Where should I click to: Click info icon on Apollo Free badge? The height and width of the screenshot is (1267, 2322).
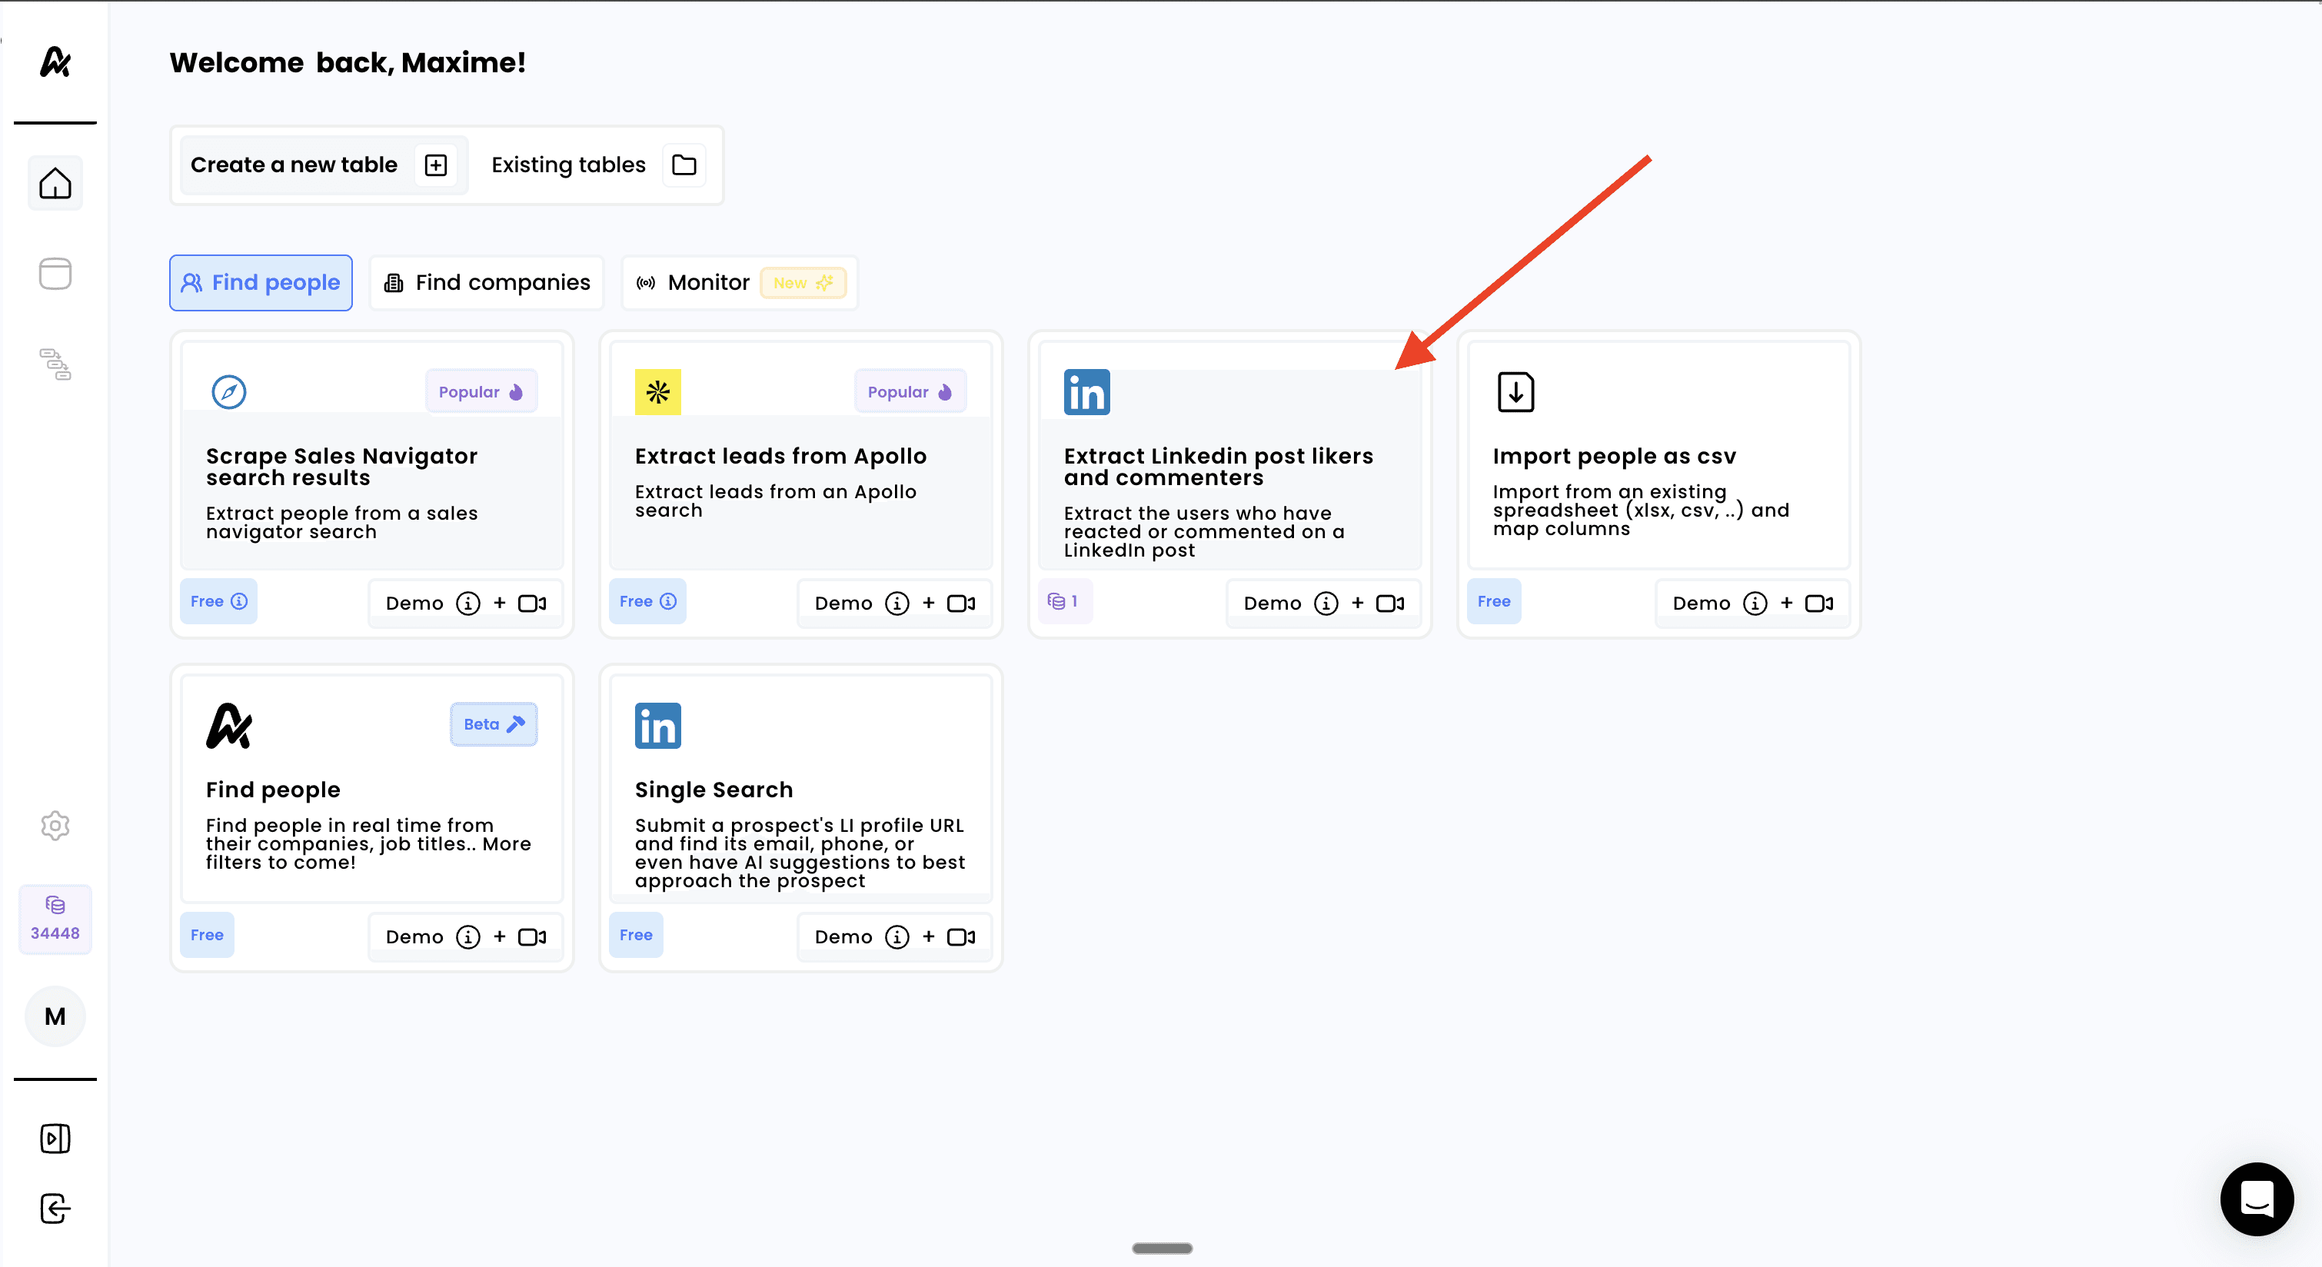pos(668,601)
